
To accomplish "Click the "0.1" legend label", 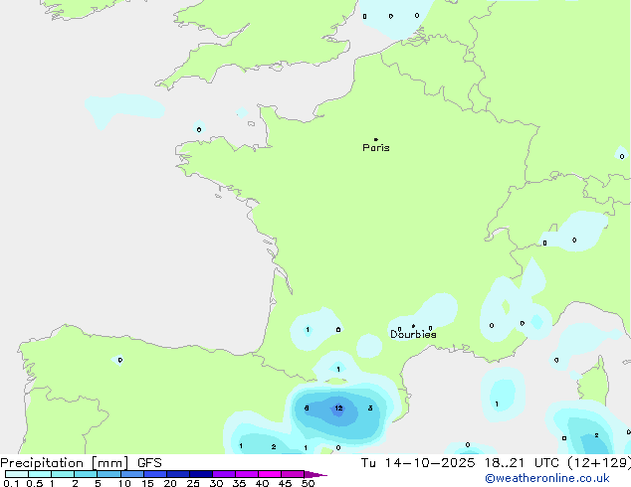I will pyautogui.click(x=11, y=483).
